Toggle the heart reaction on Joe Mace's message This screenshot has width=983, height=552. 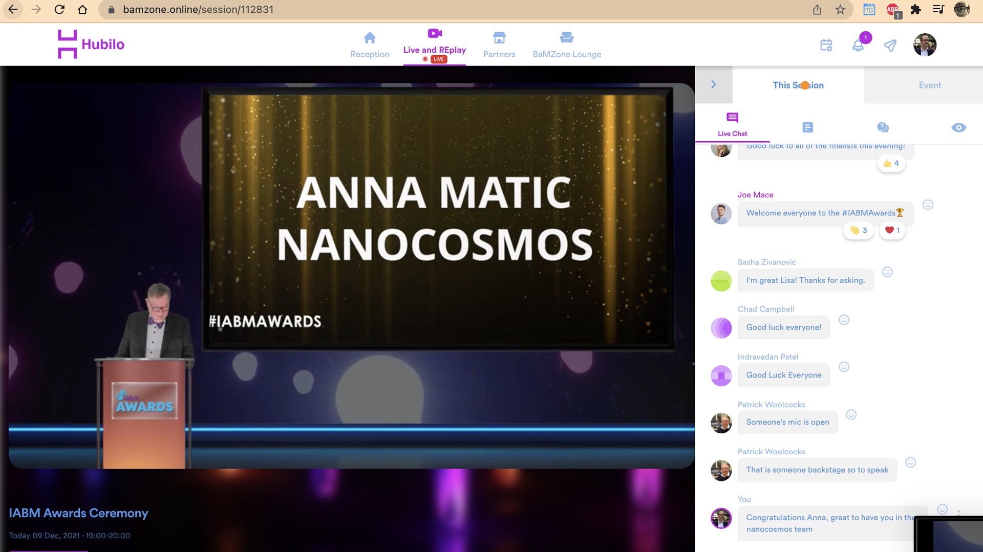click(x=892, y=231)
